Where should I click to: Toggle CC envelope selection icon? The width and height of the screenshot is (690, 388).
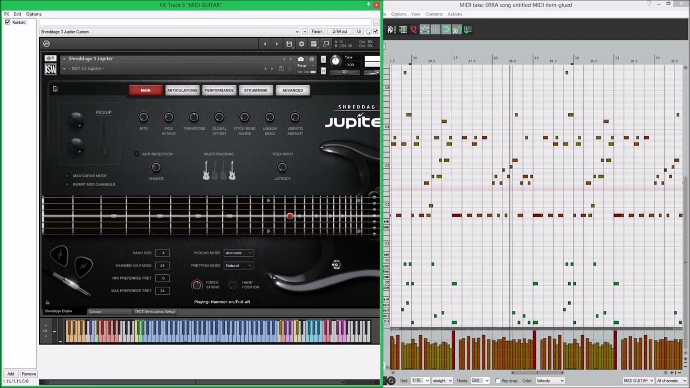pos(424,30)
